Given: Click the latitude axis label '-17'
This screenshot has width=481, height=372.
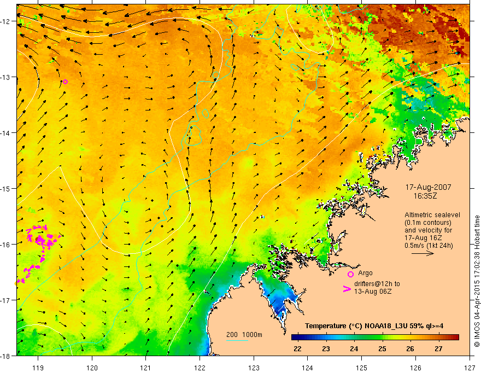Looking at the screenshot, I should [x=5, y=300].
